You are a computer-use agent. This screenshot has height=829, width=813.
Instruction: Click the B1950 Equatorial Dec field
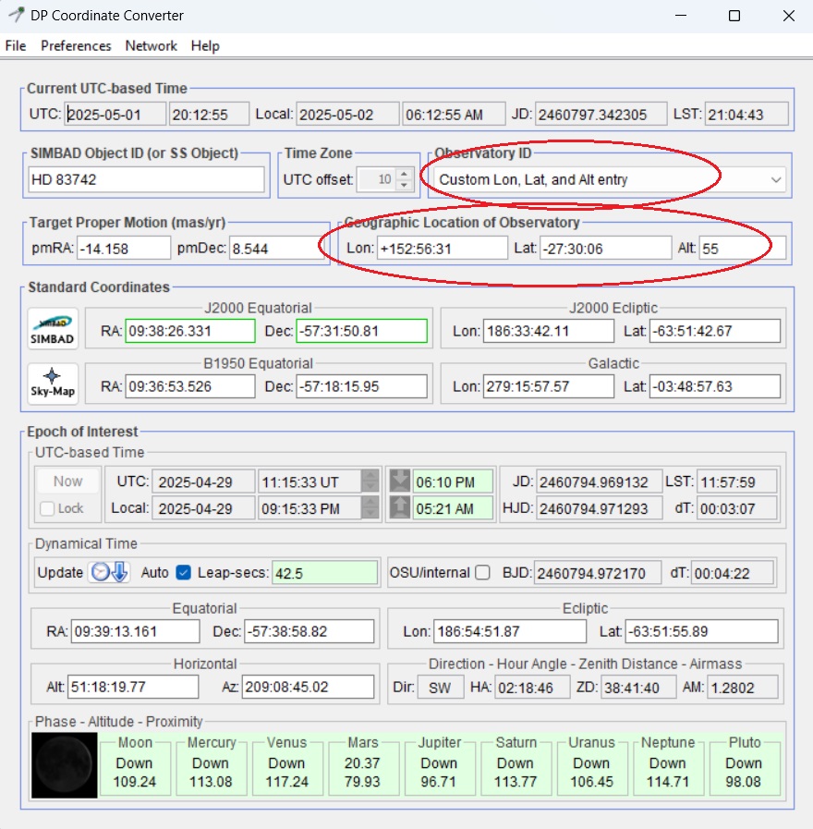361,386
